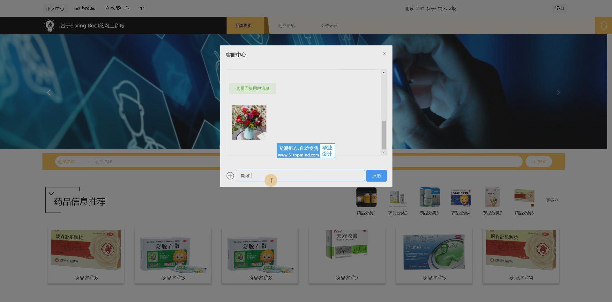612x302 pixels.
Task: Open product card 药品名称6
Action: coord(86,255)
